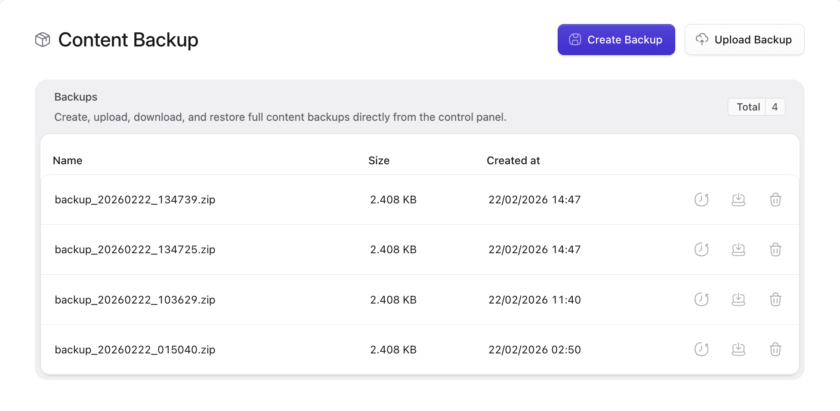Click the Total 4 count badge
The height and width of the screenshot is (411, 840).
click(x=756, y=107)
